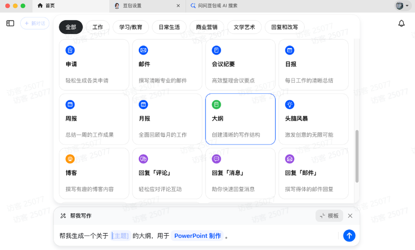Click the 轻松生成各类申请 description
Viewport: 415px width, 250px height.
tap(87, 81)
